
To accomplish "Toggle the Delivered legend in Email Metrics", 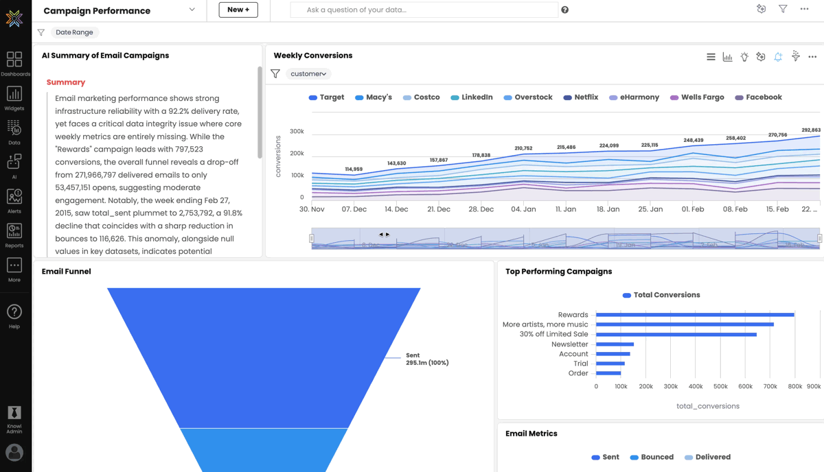I will (707, 457).
